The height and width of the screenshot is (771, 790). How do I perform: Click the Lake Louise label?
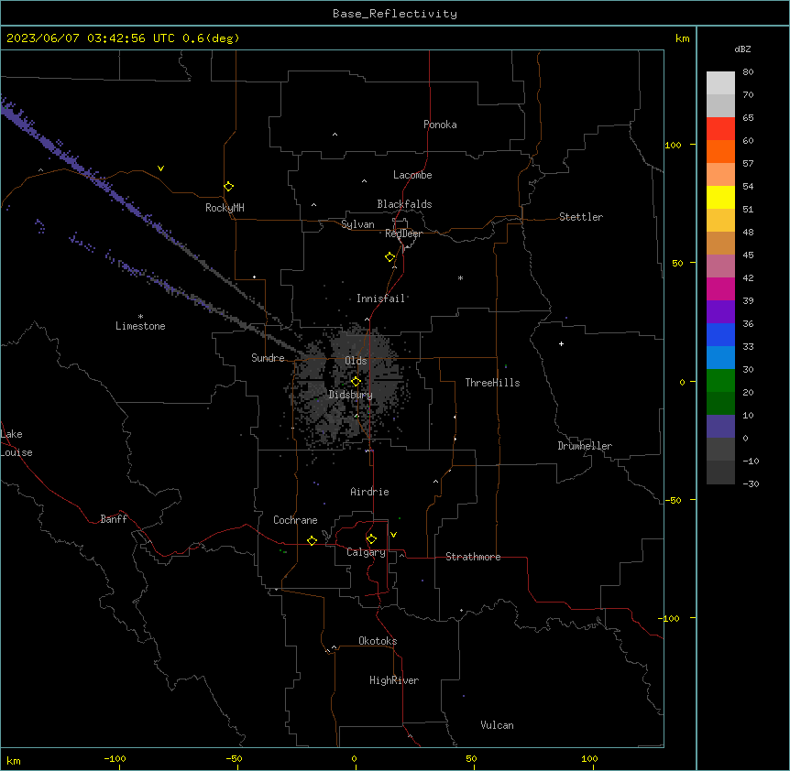coord(16,443)
